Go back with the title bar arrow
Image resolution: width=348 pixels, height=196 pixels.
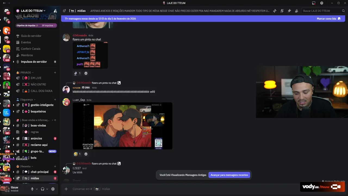[x=4, y=3]
